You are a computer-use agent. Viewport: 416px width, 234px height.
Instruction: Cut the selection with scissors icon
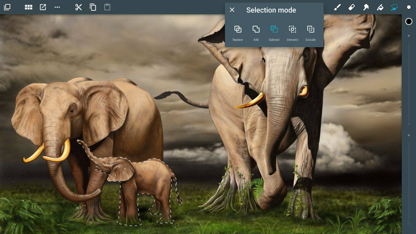coord(79,7)
